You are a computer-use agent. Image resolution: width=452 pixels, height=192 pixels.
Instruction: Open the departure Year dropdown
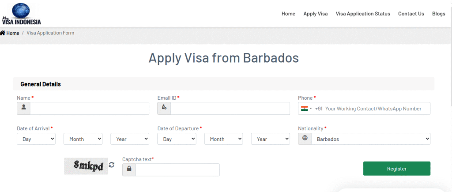coord(270,139)
